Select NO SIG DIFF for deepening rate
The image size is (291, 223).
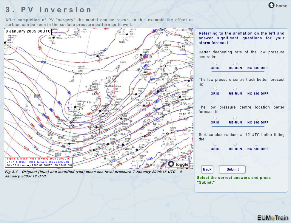pyautogui.click(x=256, y=64)
